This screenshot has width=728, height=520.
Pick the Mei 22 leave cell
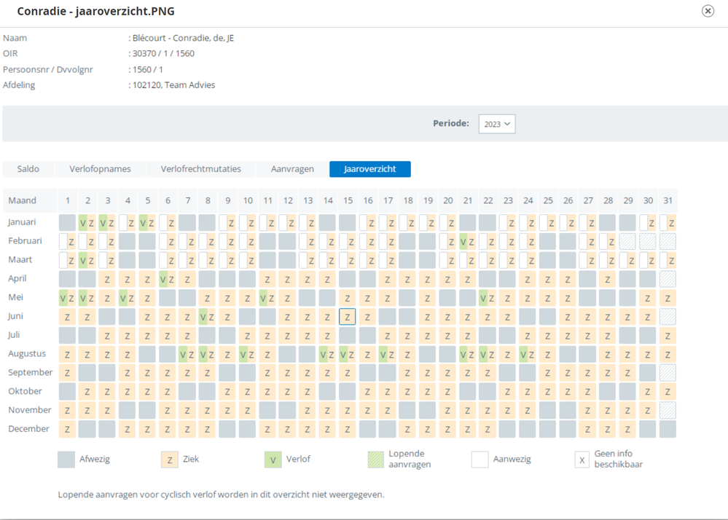pyautogui.click(x=488, y=298)
